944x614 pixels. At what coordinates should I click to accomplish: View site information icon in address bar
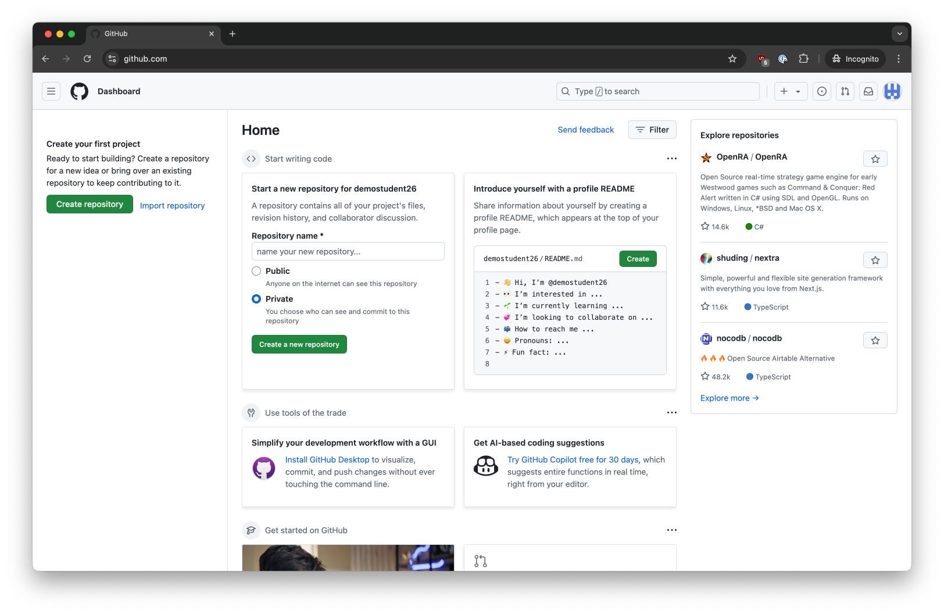pyautogui.click(x=113, y=59)
